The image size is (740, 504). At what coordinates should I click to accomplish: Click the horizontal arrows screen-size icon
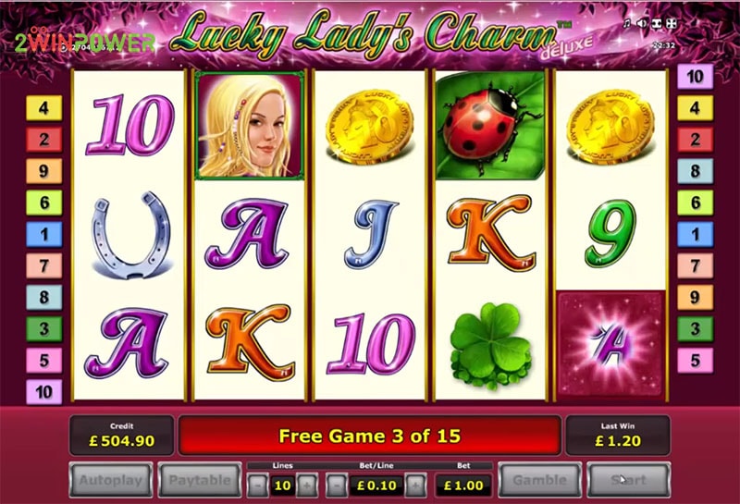point(657,23)
